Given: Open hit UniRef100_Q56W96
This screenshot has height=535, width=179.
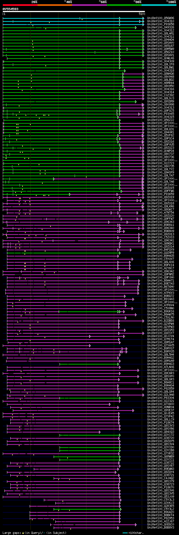Looking at the screenshot, I should point(161,18).
